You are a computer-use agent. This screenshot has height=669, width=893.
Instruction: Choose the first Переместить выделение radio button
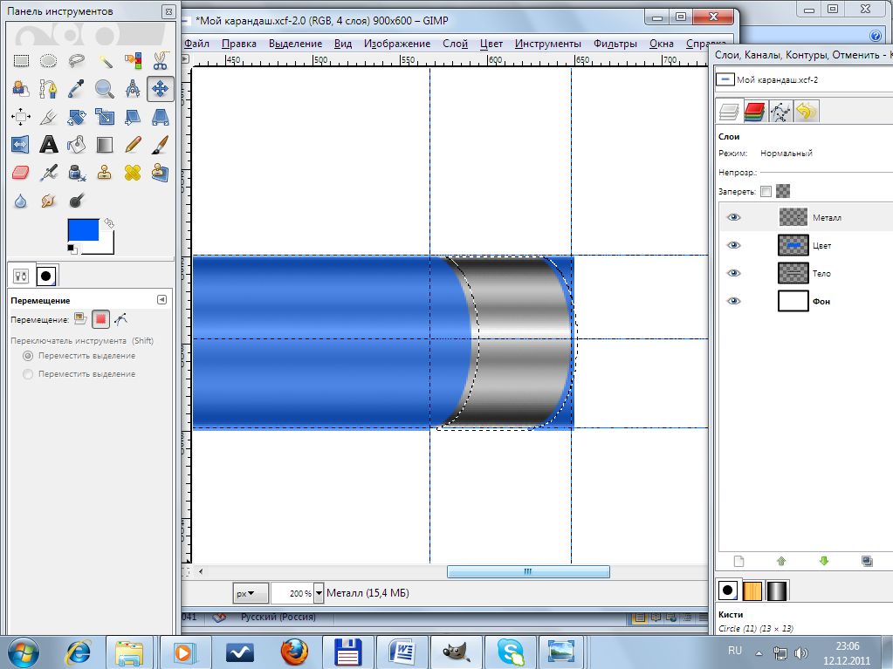pyautogui.click(x=27, y=356)
